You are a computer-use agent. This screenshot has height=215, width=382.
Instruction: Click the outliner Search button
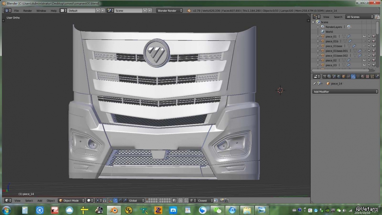pyautogui.click(x=338, y=17)
